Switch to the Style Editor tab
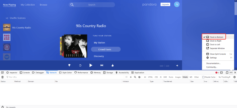This screenshot has height=108, width=237. [x=65, y=73]
